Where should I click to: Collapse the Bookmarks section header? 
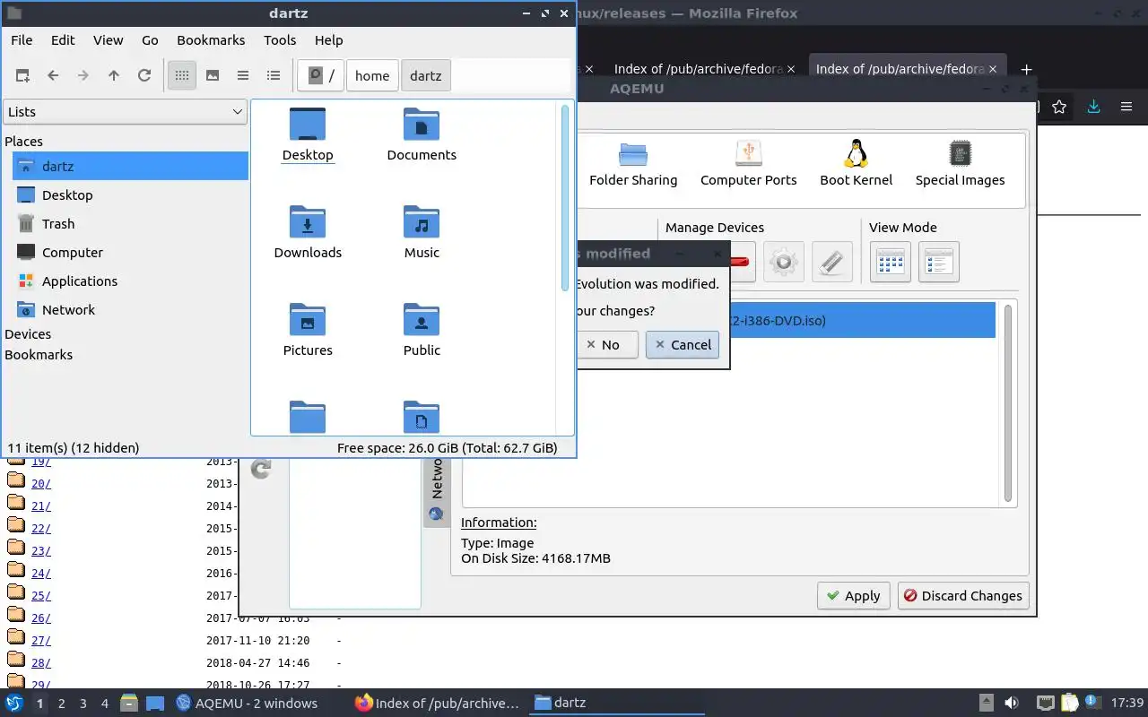(x=39, y=355)
